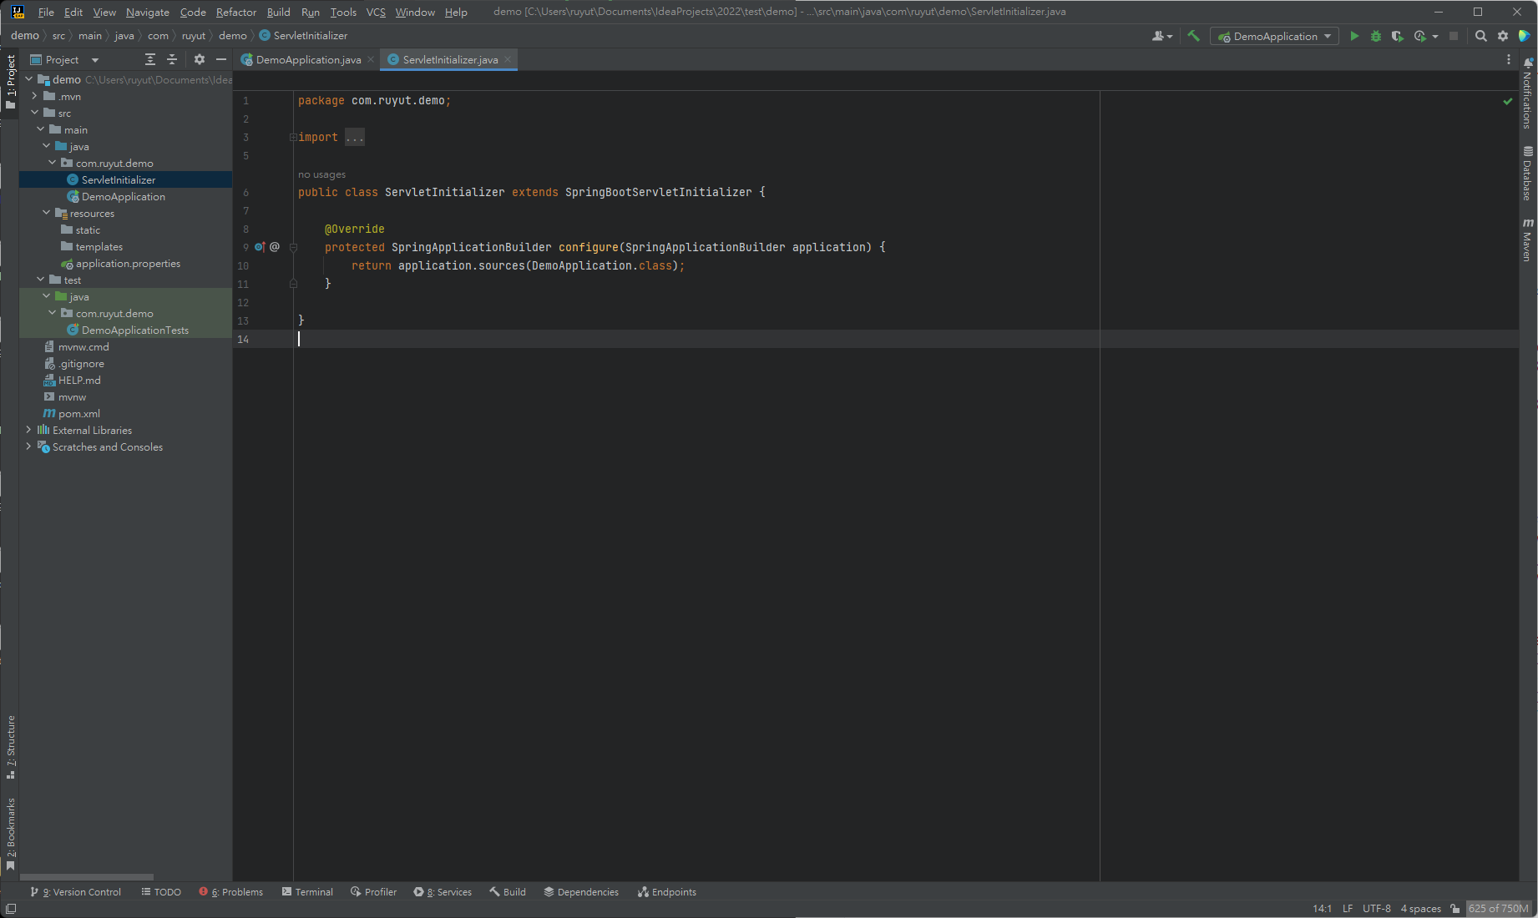This screenshot has height=918, width=1538.
Task: Toggle the Structure tool window sidebar button
Action: (x=11, y=747)
